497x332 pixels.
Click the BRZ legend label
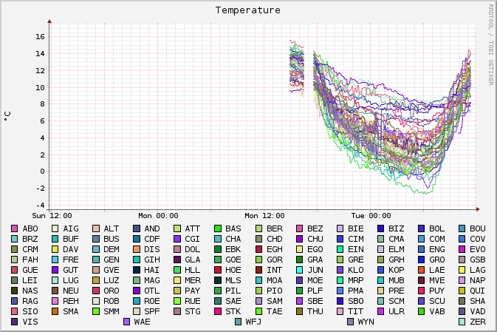pos(30,239)
